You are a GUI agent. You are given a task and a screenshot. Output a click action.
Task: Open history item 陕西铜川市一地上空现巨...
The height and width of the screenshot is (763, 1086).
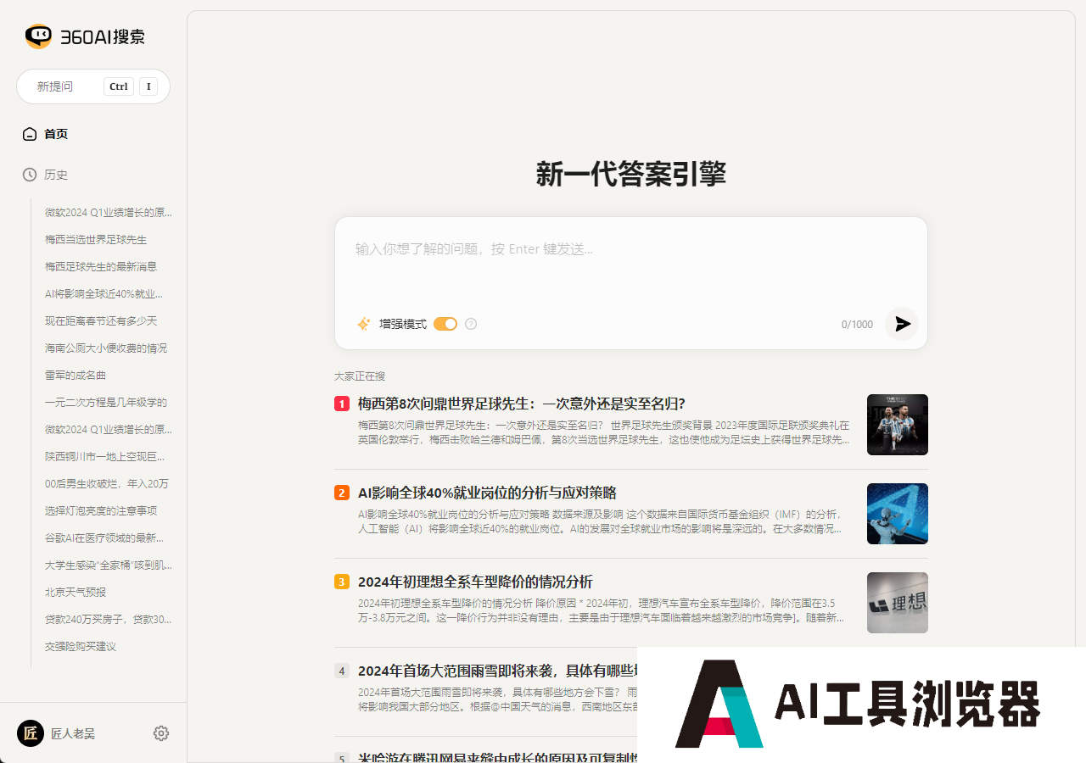pos(106,457)
